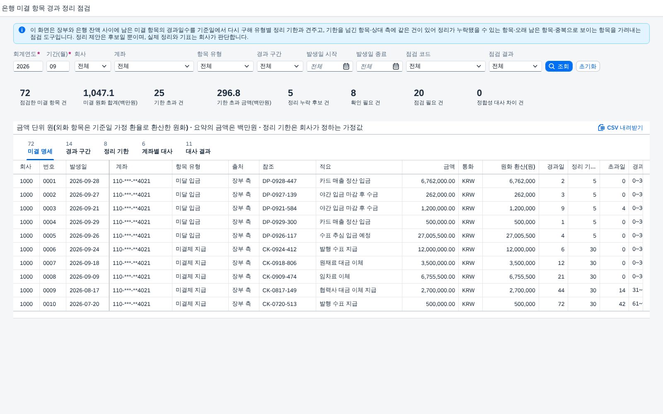The image size is (663, 414).
Task: Expand the 회사 dropdown
Action: (93, 66)
